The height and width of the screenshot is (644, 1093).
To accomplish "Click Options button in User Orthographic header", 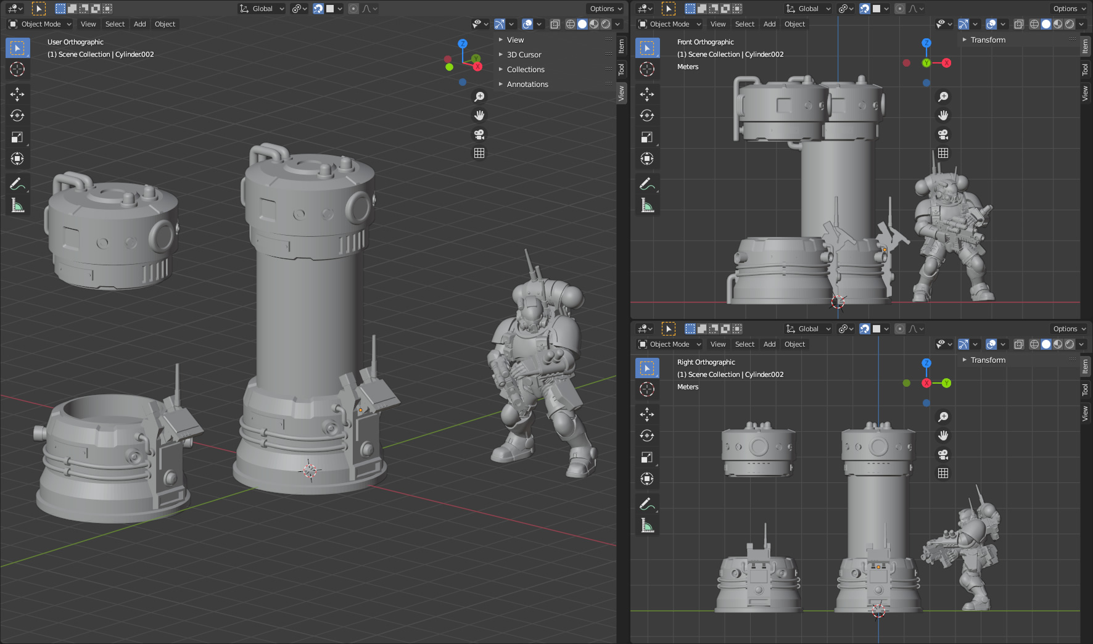I will pos(605,9).
